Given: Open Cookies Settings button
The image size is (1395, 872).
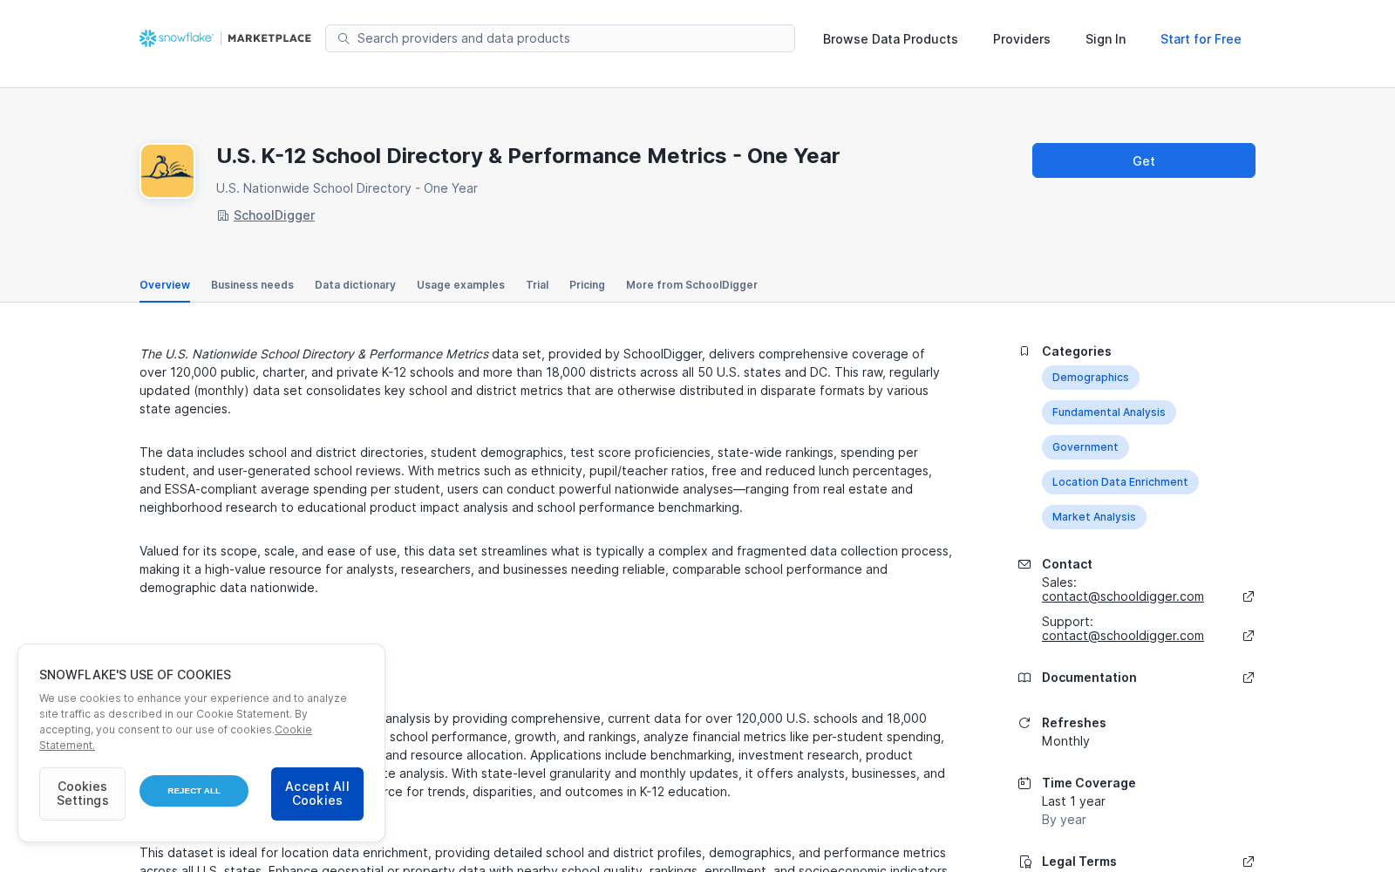Looking at the screenshot, I should point(82,794).
